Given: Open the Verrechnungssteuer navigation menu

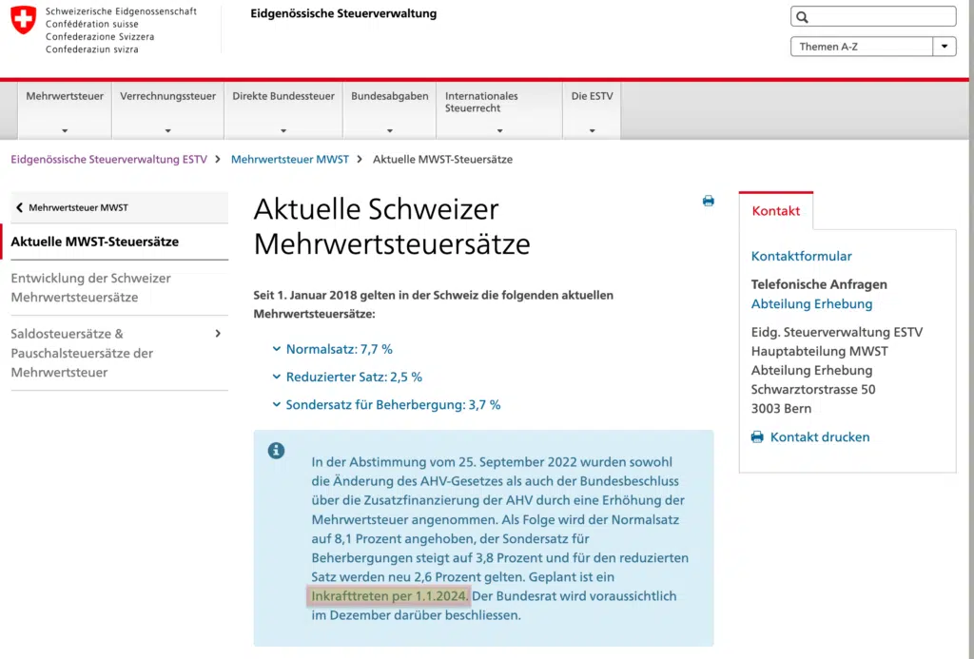Looking at the screenshot, I should [167, 110].
